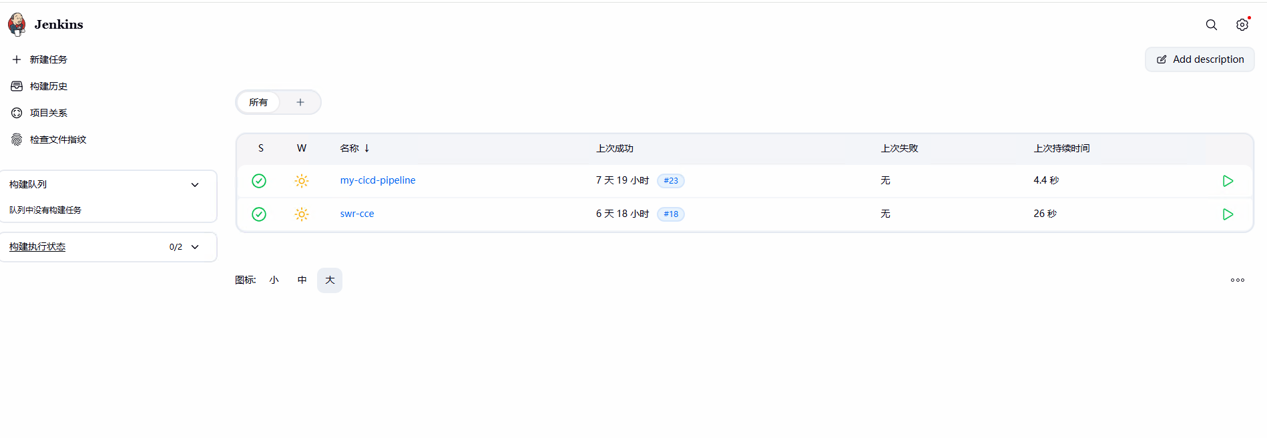
Task: Click the 0/2 executor count
Action: (176, 247)
